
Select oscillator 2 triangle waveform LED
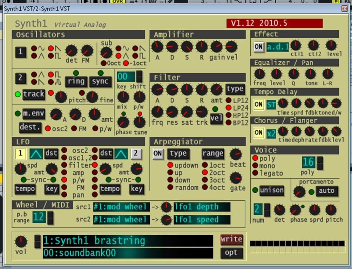click(34, 75)
